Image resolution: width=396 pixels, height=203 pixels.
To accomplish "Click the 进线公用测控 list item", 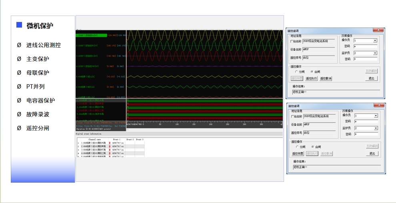I will [44, 46].
